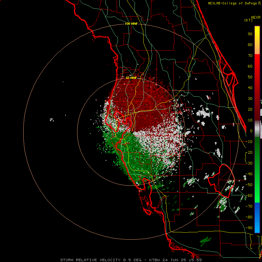Click the Storm Relative Velocity caption text
The height and width of the screenshot is (262, 262).
click(131, 260)
